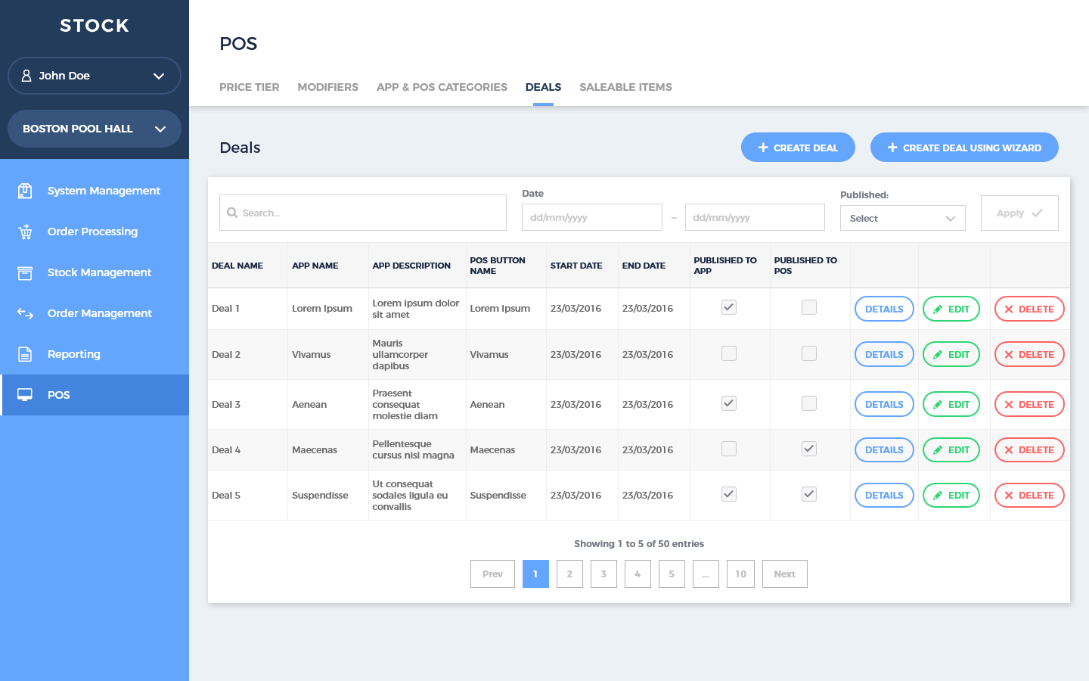Uncheck Published to POS for Deal 4

pyautogui.click(x=808, y=449)
